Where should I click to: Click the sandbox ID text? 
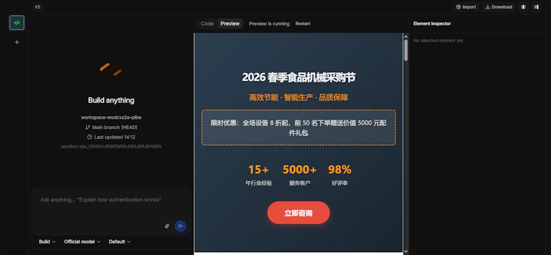(x=111, y=146)
